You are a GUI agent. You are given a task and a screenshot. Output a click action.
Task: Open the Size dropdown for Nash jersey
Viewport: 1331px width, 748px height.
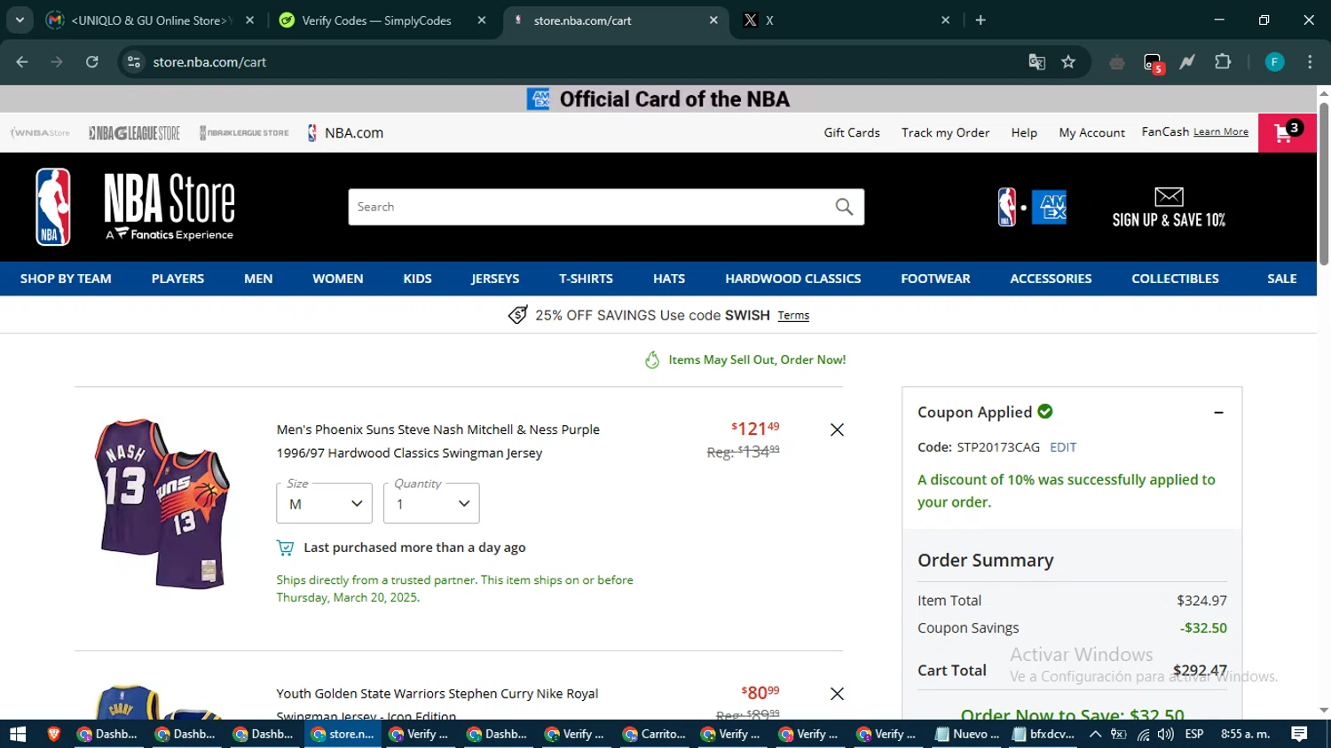click(325, 503)
